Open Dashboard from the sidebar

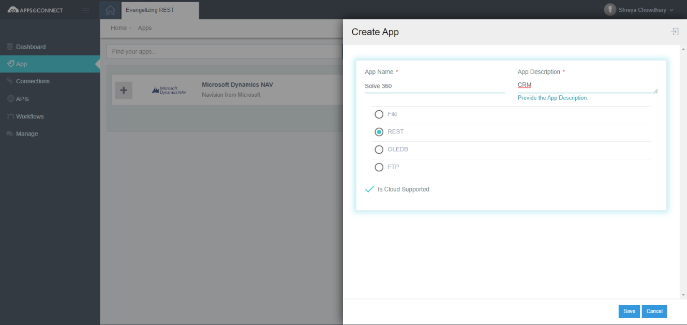(31, 47)
